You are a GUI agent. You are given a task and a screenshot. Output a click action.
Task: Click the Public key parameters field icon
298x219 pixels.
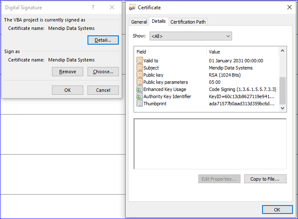point(139,82)
